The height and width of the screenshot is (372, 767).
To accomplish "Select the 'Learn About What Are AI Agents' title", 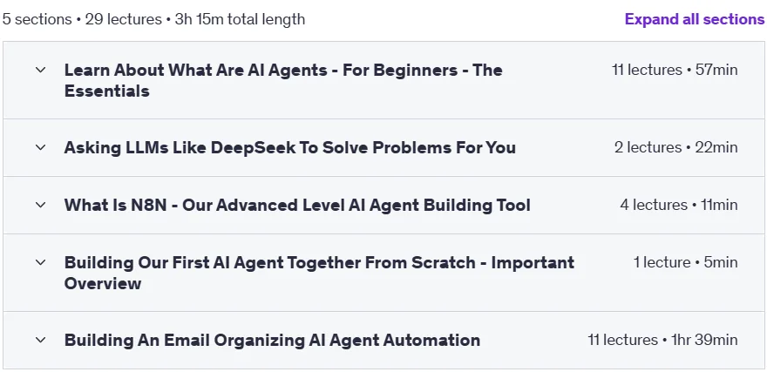I will coord(283,80).
